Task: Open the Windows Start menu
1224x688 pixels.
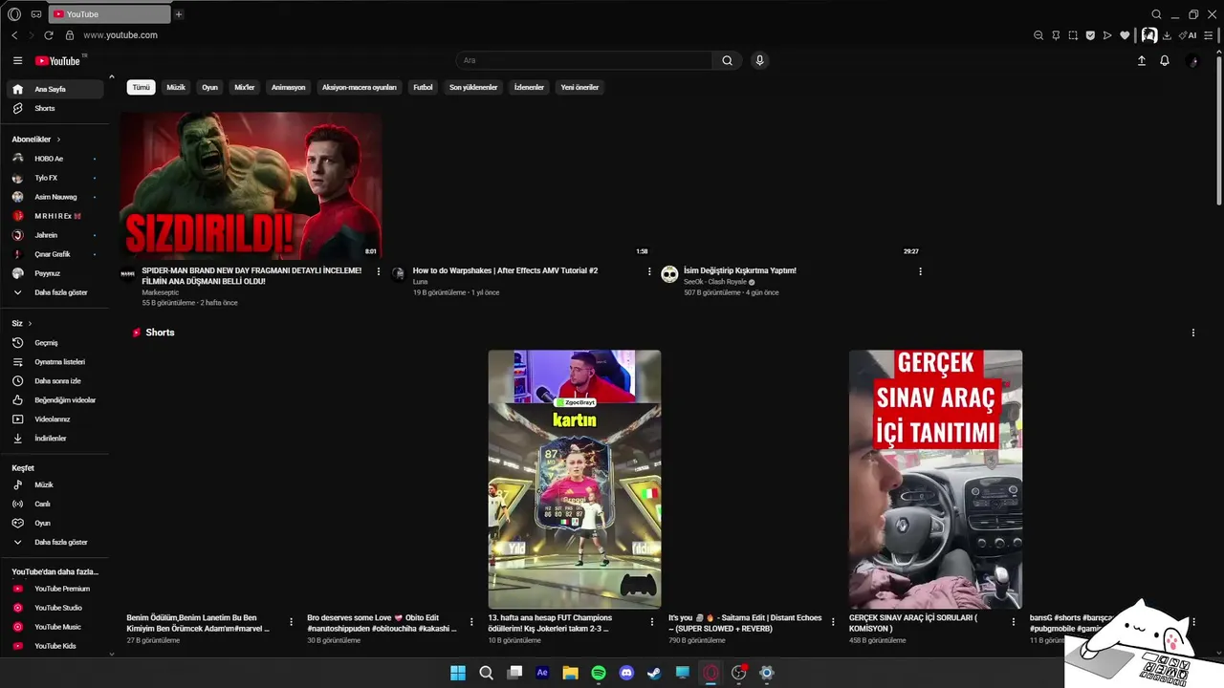Action: (x=458, y=673)
